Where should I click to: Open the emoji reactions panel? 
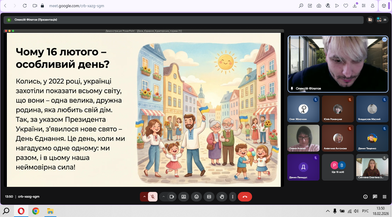pos(196,197)
